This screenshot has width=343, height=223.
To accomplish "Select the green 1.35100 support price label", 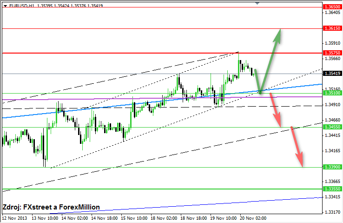I will (332, 93).
